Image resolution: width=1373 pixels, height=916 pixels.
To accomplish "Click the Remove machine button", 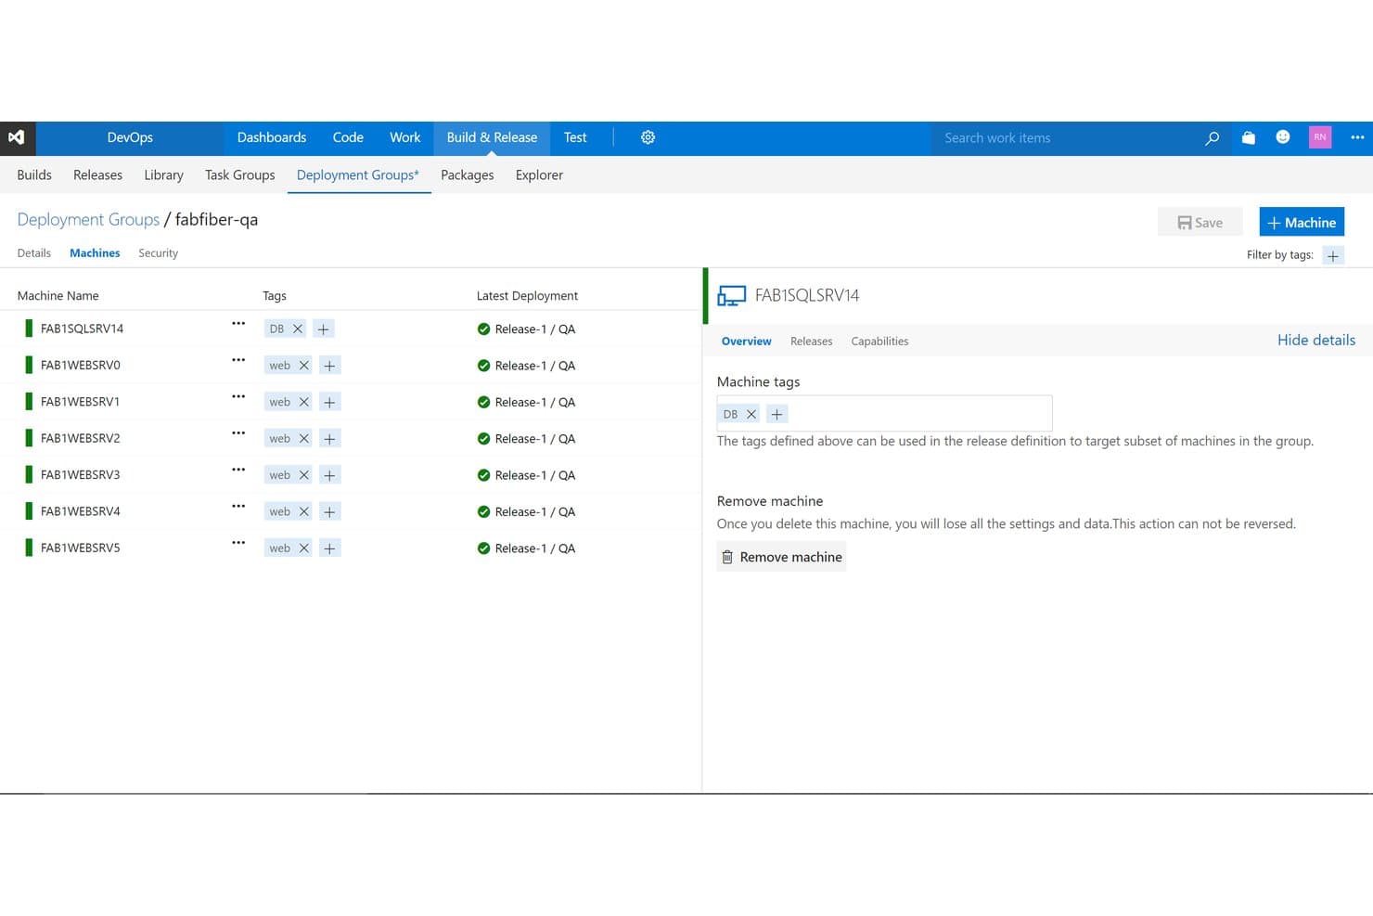I will tap(781, 557).
